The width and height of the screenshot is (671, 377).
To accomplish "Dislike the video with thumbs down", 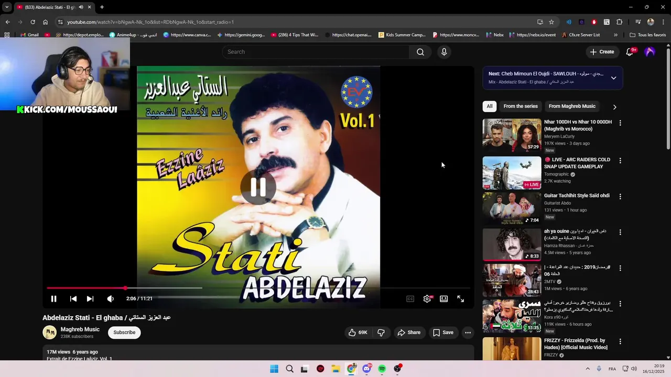I will click(x=381, y=332).
